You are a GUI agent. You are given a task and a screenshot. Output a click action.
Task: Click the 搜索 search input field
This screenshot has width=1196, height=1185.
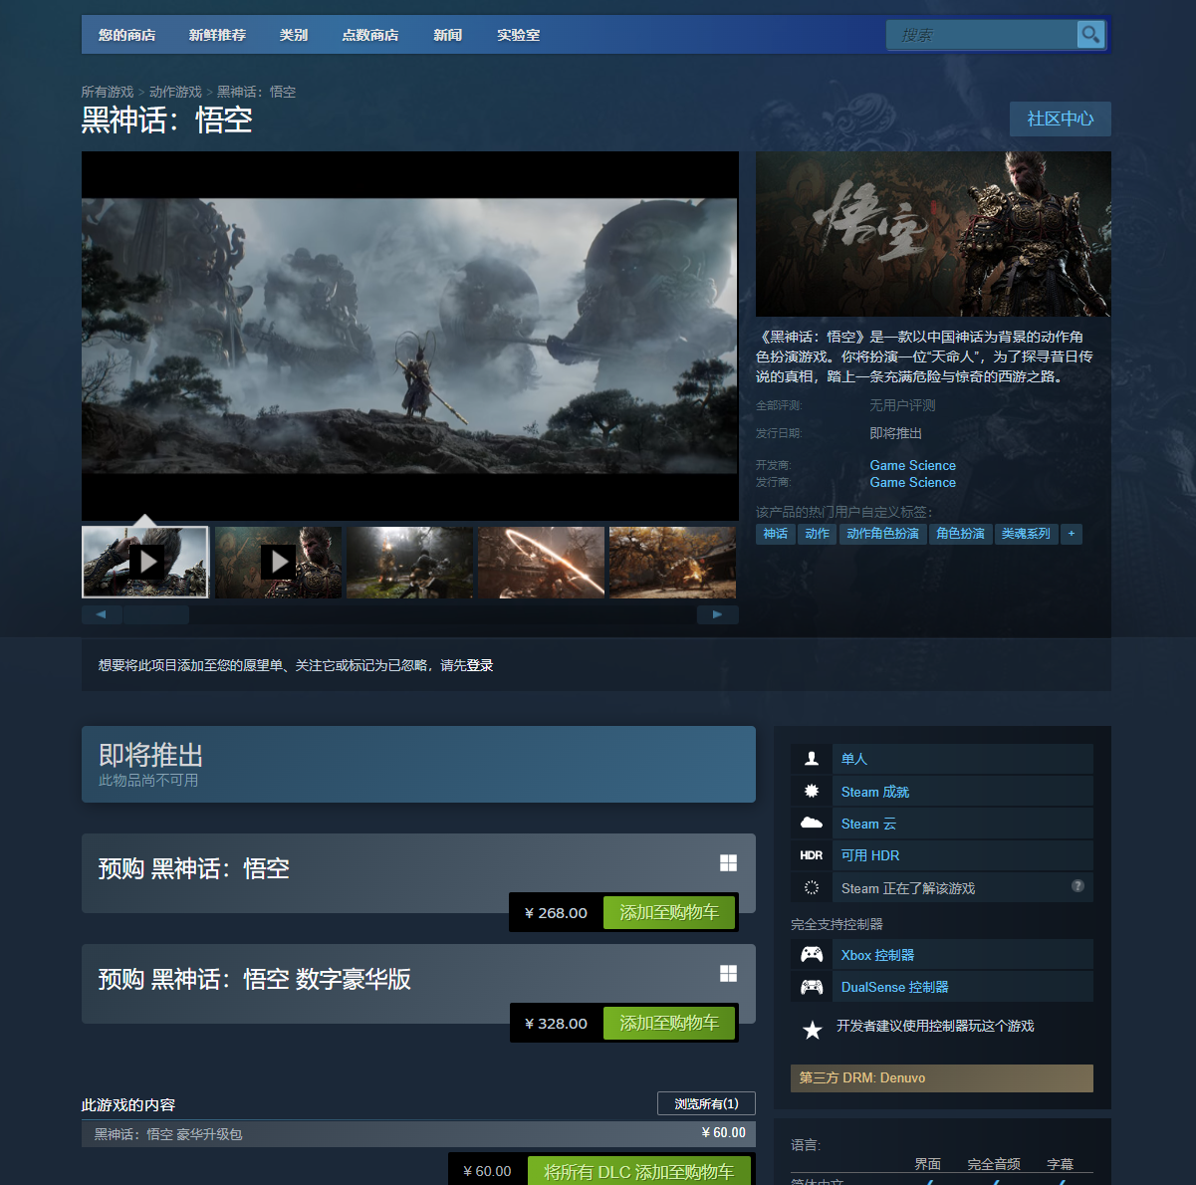[981, 35]
